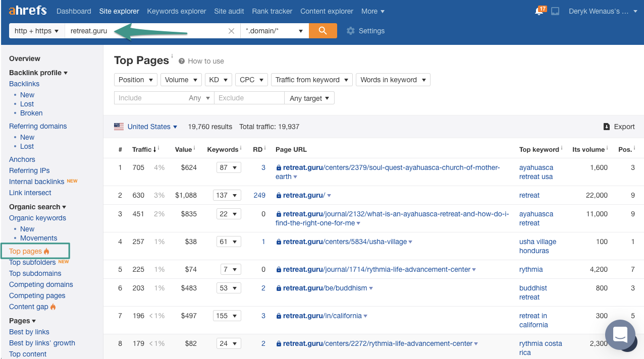Screen dimensions: 644x359
Task: Open Deryk Wenaus's account menu
Action: [603, 11]
